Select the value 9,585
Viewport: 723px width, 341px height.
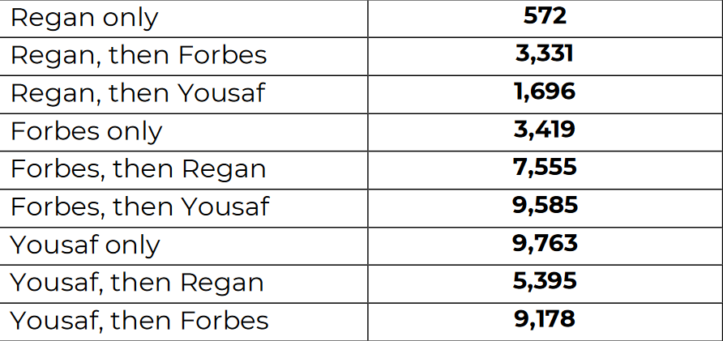coord(545,205)
